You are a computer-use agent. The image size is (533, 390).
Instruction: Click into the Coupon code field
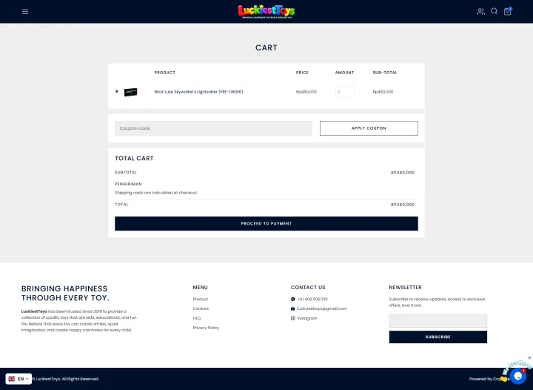(213, 128)
